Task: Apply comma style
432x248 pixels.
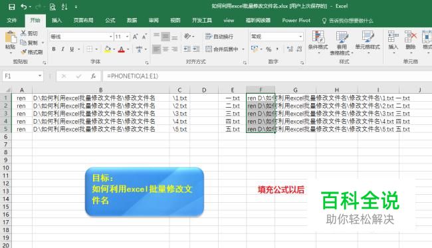Action: point(277,49)
